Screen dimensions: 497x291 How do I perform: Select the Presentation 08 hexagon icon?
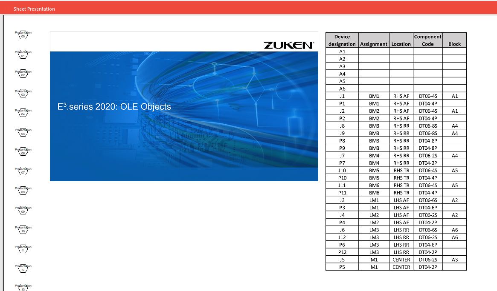point(23,190)
